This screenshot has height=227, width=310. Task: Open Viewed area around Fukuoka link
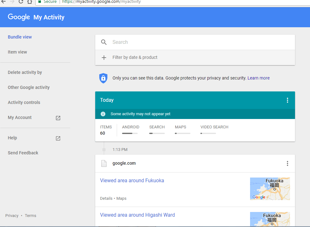(x=132, y=180)
